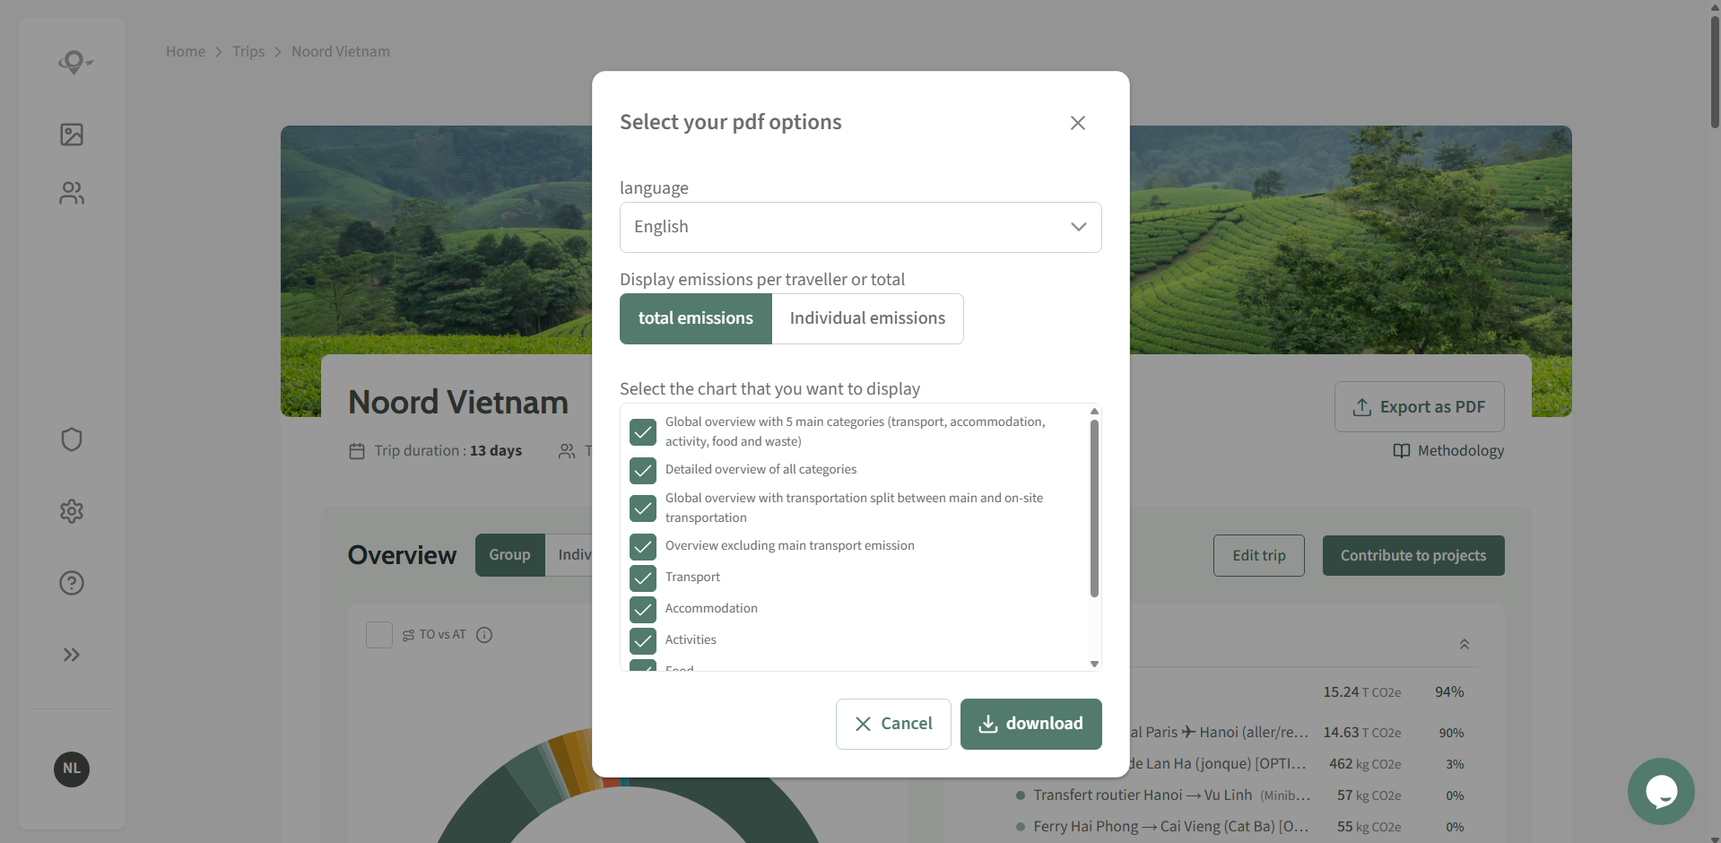
Task: Switch to Group overview tab
Action: tap(509, 555)
